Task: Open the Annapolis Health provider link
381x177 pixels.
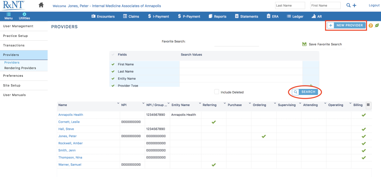Action: tap(71, 115)
